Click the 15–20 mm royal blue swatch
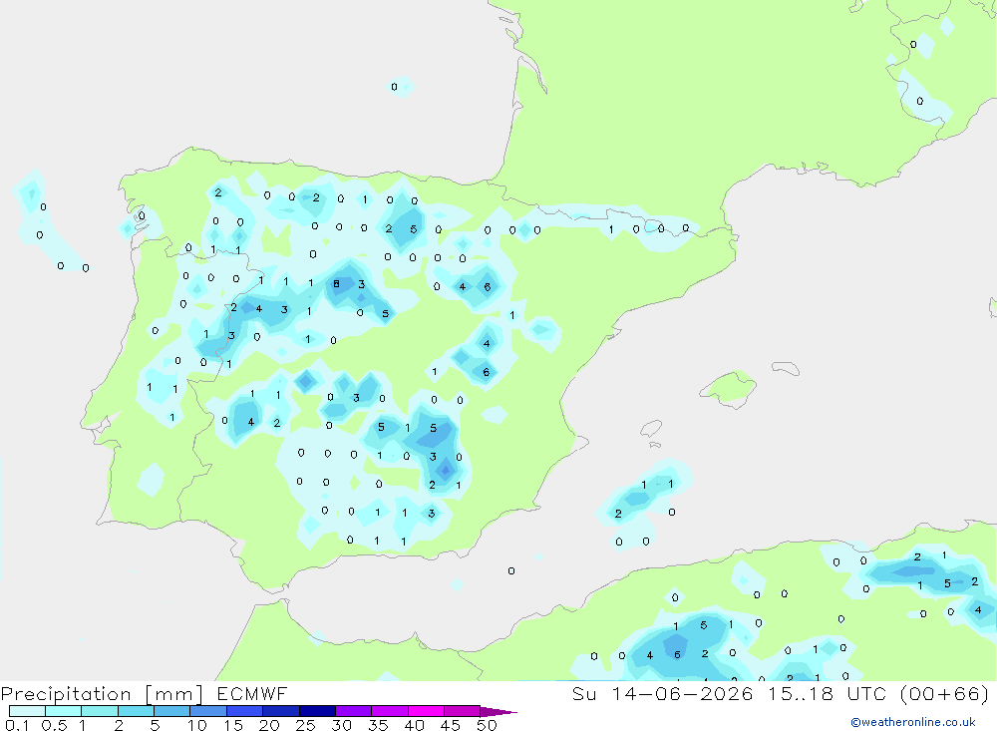The width and height of the screenshot is (997, 731). (x=245, y=711)
